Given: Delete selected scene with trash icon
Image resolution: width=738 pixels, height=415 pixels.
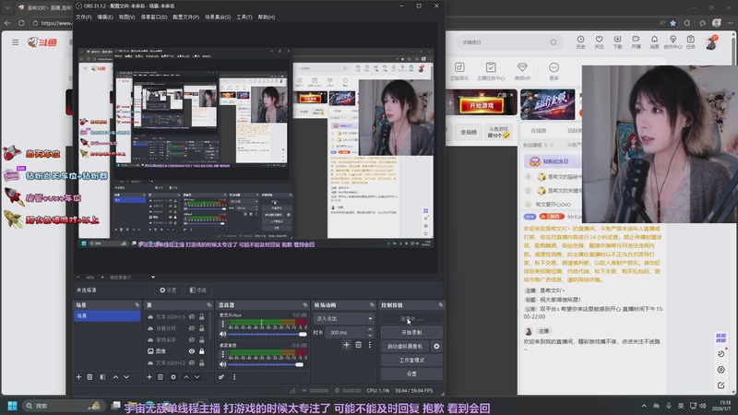Looking at the screenshot, I should coord(89,377).
